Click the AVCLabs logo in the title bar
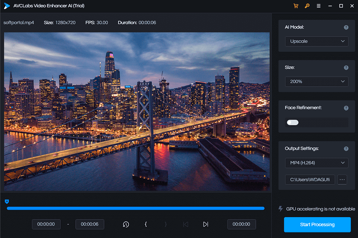Image resolution: width=358 pixels, height=238 pixels. click(x=7, y=6)
